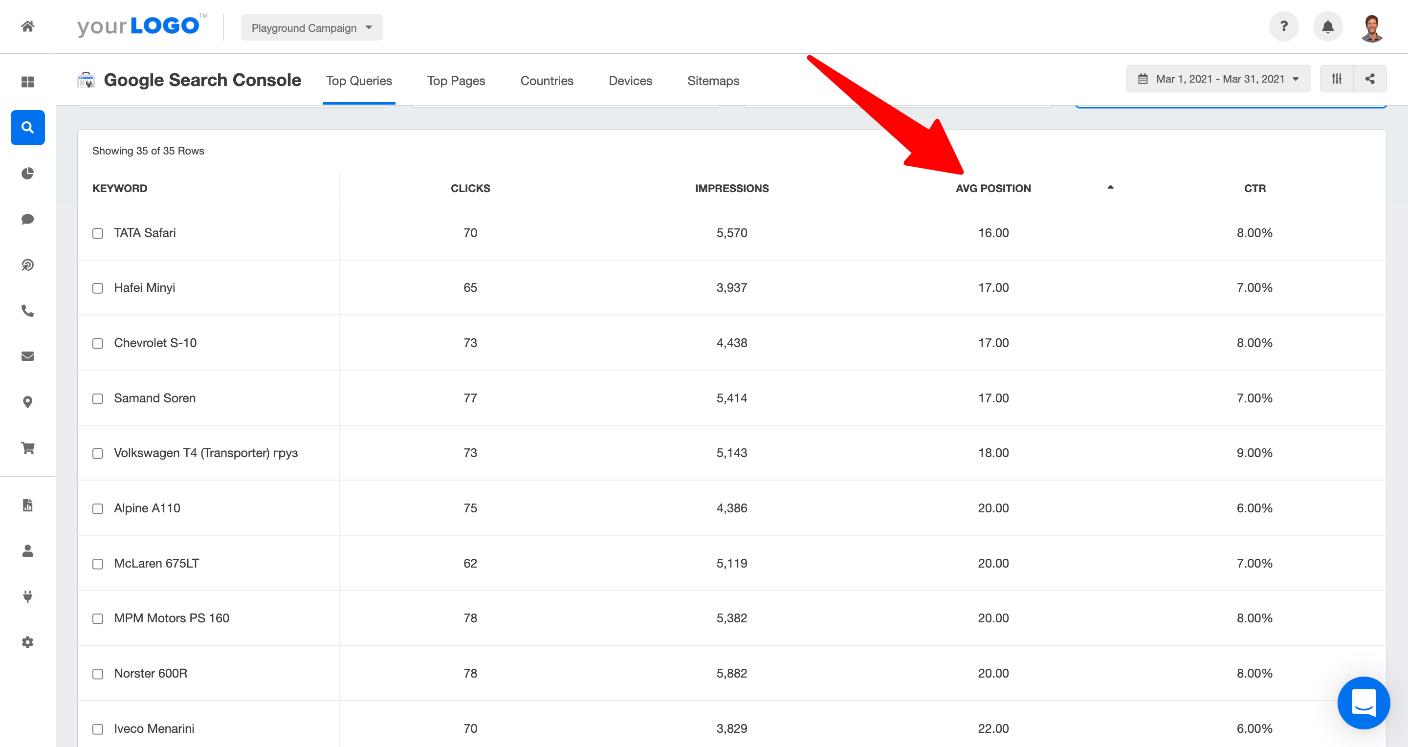Open the pie chart analytics icon

pos(28,173)
